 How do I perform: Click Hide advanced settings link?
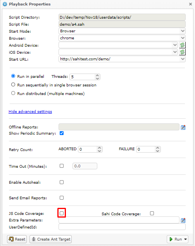coord(30,112)
